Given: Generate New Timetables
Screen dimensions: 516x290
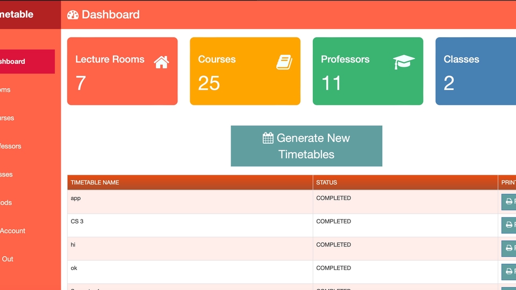Looking at the screenshot, I should pos(306,146).
